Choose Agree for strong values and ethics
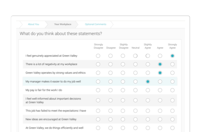 tap(160, 73)
